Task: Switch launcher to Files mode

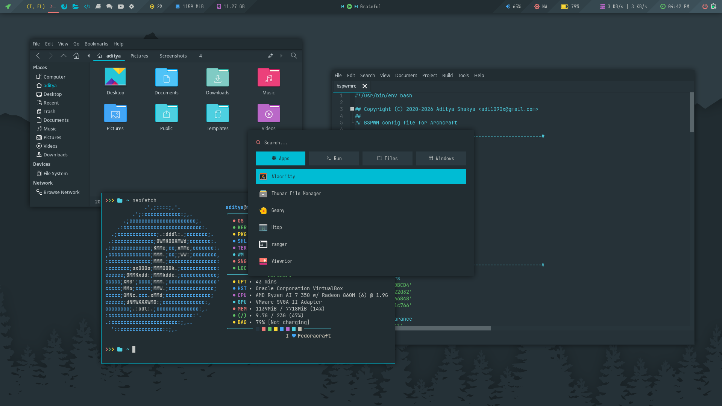Action: click(x=387, y=159)
